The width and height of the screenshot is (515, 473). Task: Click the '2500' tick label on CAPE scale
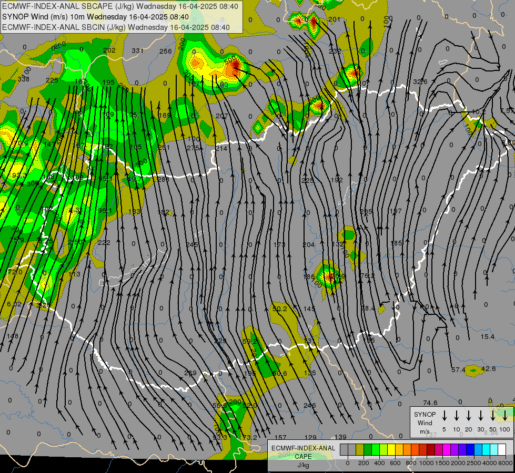pyautogui.click(x=474, y=463)
